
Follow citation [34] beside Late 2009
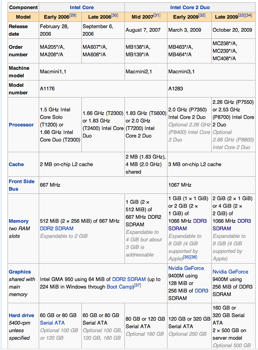(x=249, y=15)
